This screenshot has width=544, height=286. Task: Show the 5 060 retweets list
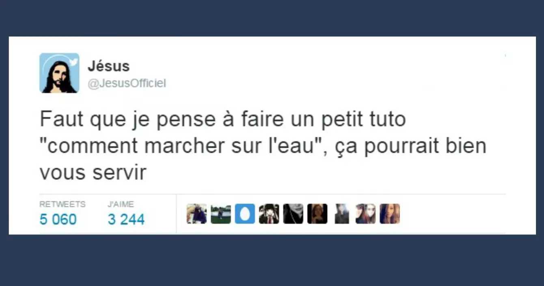coord(58,219)
